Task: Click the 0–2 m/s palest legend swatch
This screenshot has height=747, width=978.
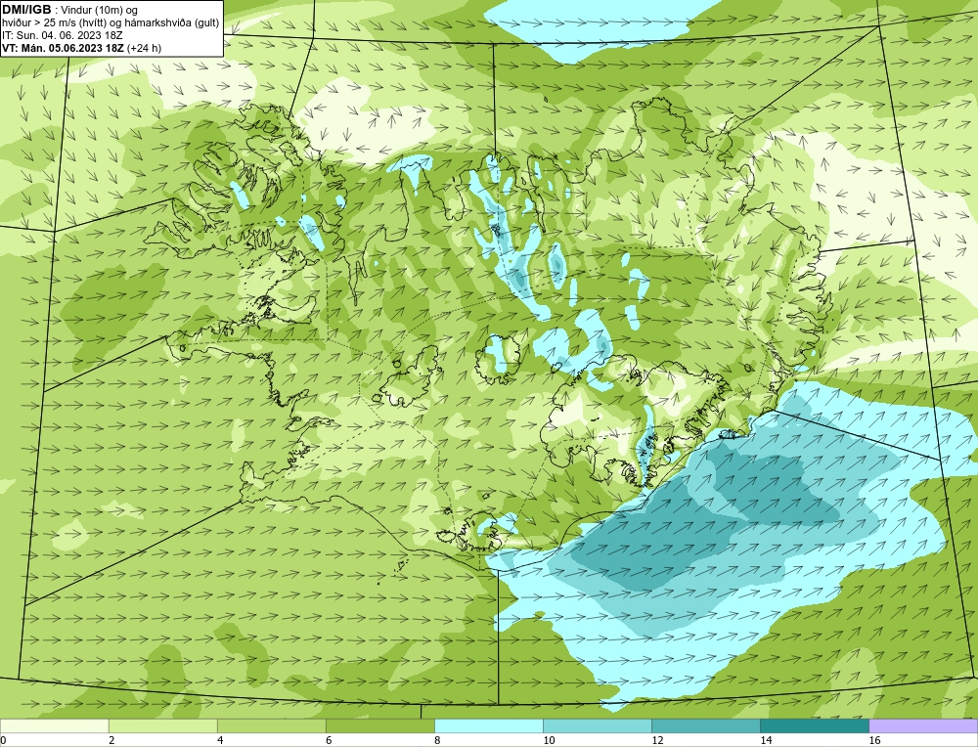Action: pos(54,725)
